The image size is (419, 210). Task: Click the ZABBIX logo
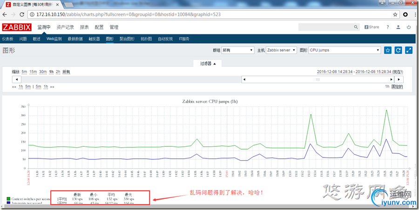click(x=17, y=27)
